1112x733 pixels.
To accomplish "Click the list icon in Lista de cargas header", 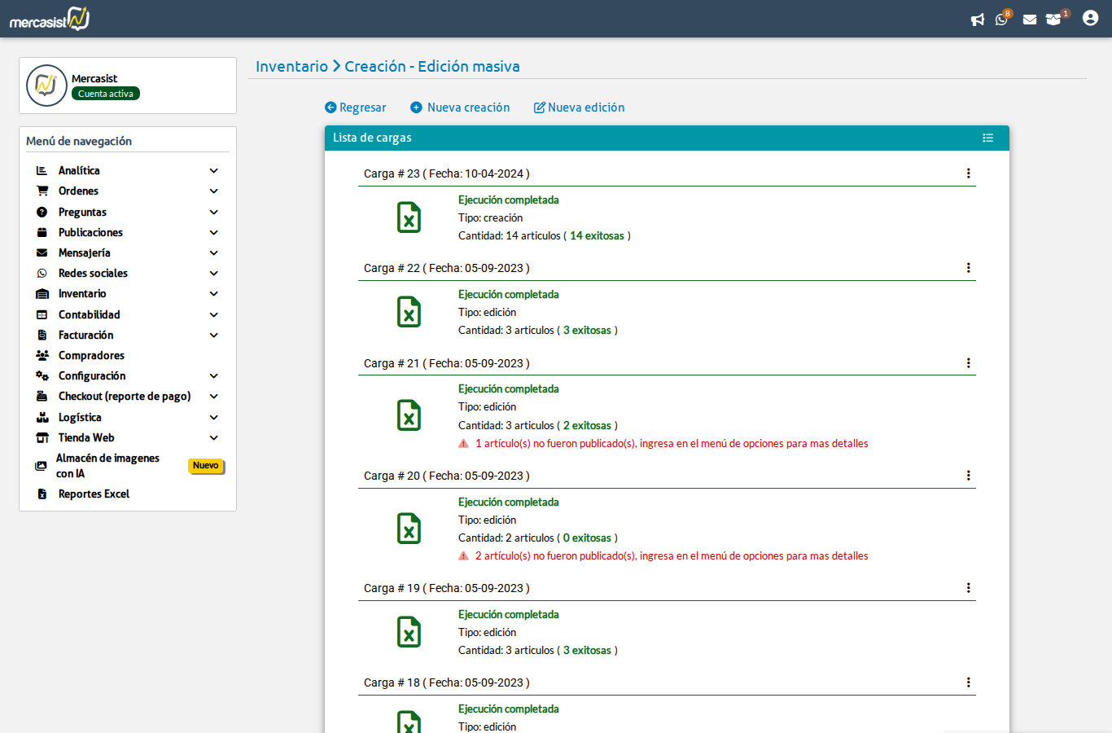I will pyautogui.click(x=987, y=138).
